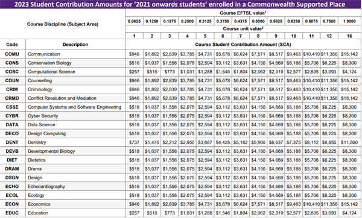The width and height of the screenshot is (362, 218).
Task: Select the 'Cyber Security' description
Action: click(x=43, y=116)
